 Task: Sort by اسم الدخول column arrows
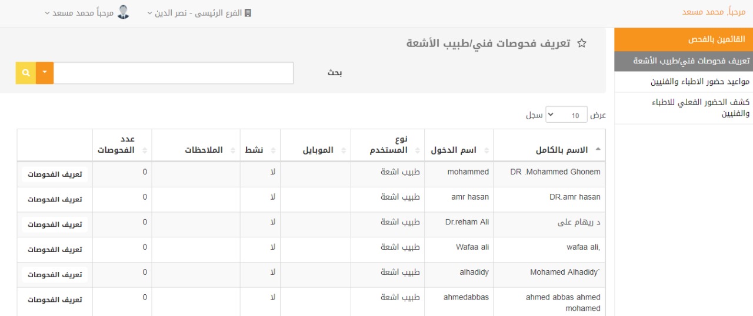click(x=487, y=150)
